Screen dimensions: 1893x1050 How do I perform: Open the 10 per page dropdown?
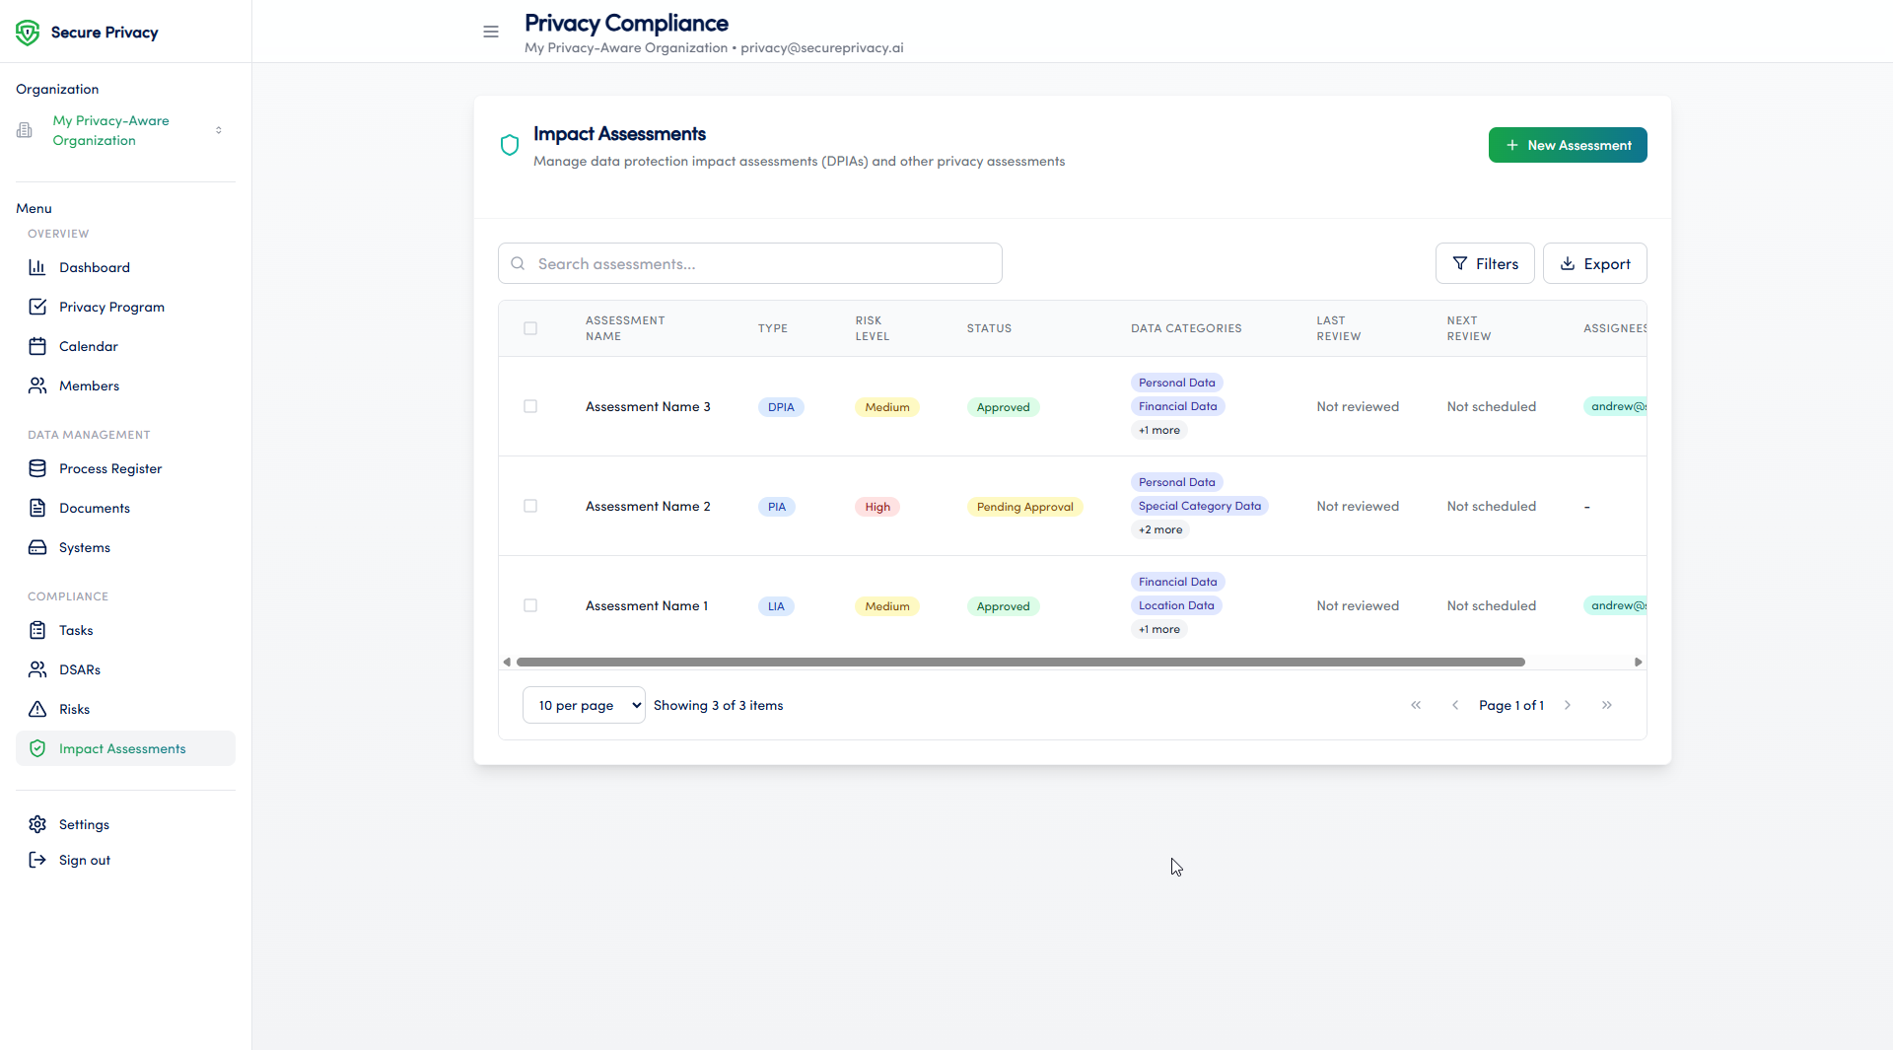(583, 705)
